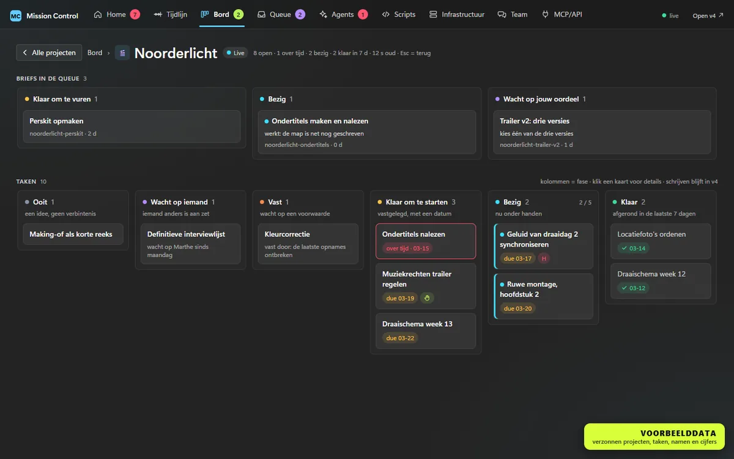
Task: Click the "due 03-22" badge
Action: click(400, 338)
